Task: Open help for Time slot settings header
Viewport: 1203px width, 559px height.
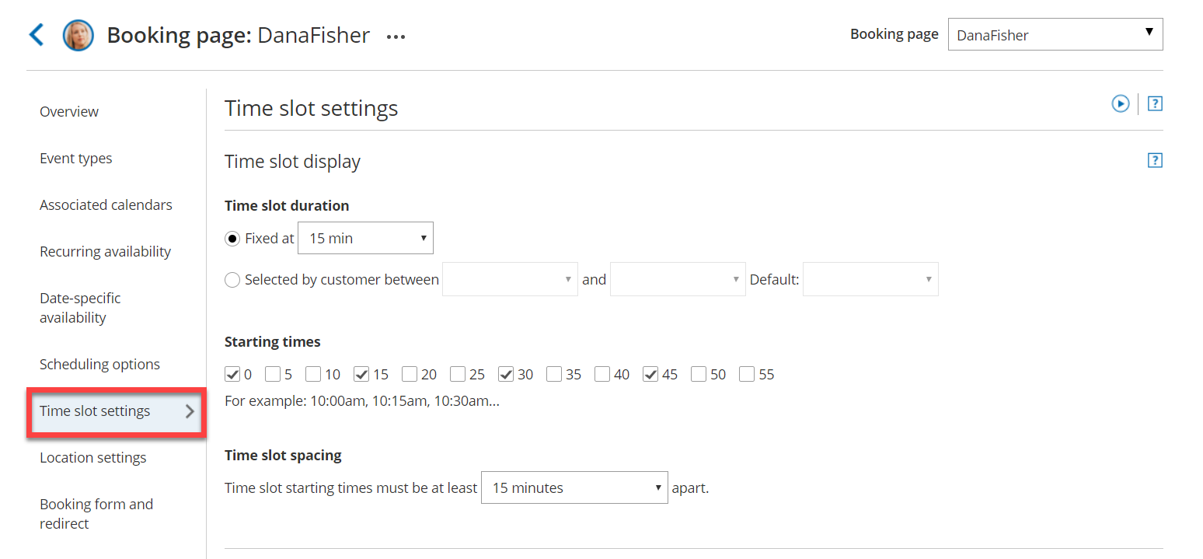Action: pyautogui.click(x=1155, y=103)
